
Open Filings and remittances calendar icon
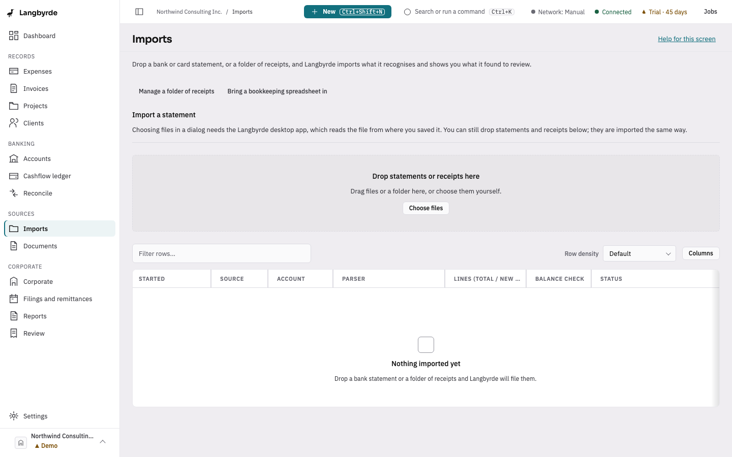[x=14, y=299]
